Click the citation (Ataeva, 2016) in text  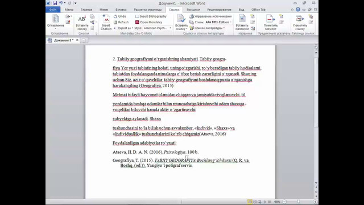(213, 134)
